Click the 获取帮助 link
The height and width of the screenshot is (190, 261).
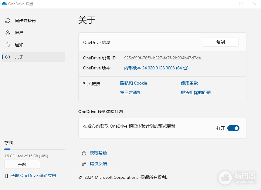98,153
